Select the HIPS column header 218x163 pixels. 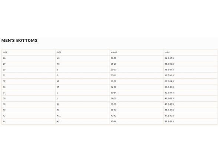click(x=167, y=52)
